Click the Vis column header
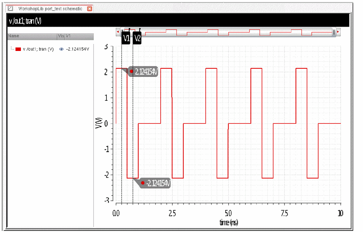The width and height of the screenshot is (363, 232). pos(61,36)
